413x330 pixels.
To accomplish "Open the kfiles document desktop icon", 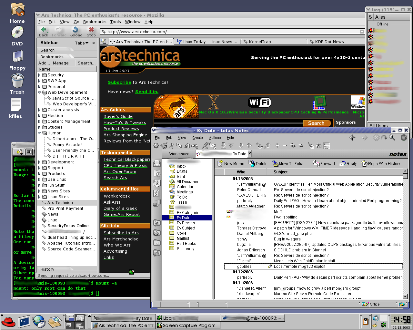I will click(x=16, y=105).
